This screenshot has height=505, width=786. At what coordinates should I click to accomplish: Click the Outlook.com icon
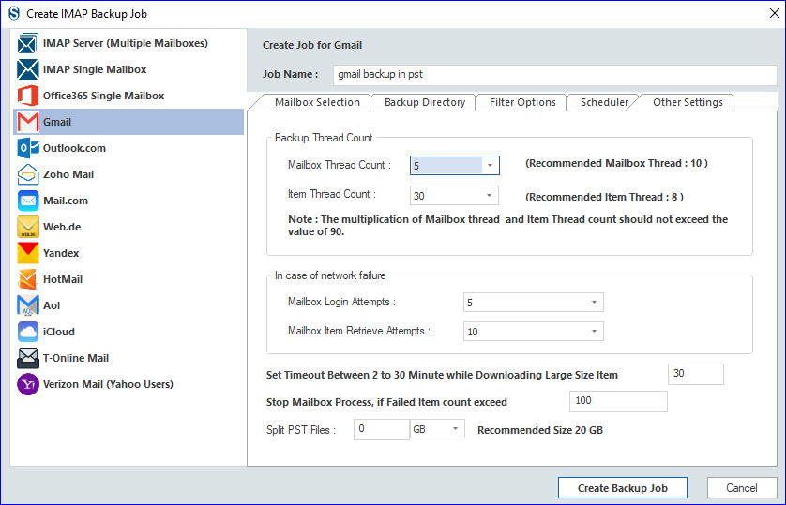(27, 148)
